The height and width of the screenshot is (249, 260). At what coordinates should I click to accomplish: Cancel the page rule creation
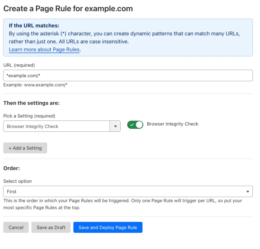(x=16, y=227)
